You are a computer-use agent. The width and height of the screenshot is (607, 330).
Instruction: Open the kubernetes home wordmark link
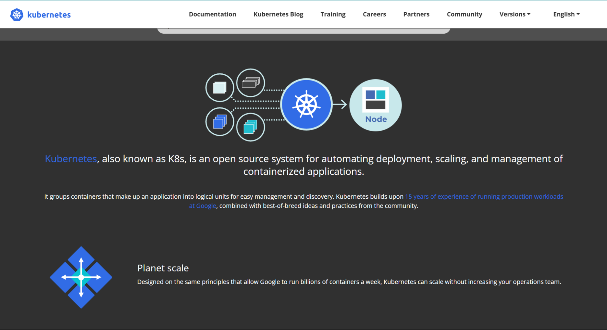tap(49, 15)
